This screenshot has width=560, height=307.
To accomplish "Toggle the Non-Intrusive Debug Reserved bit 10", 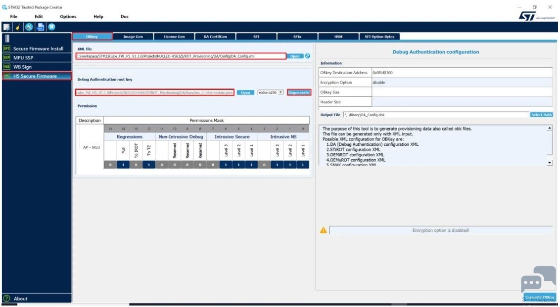I will pyautogui.click(x=175, y=165).
